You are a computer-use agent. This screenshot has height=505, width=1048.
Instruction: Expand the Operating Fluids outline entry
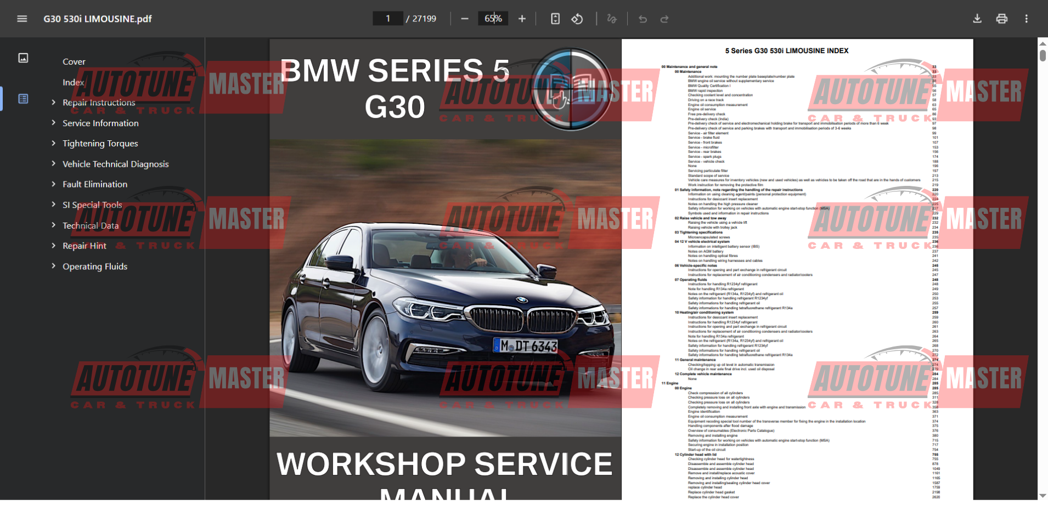(x=53, y=266)
